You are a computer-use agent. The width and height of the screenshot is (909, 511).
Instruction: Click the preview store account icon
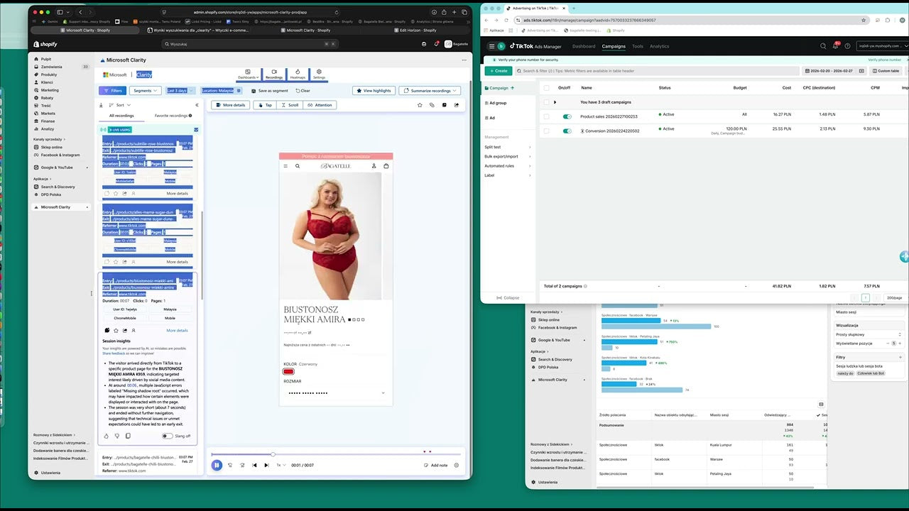click(374, 166)
